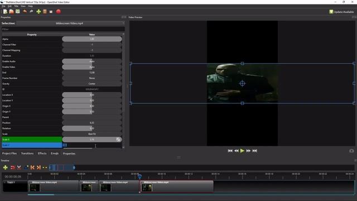Viewport: 357px width, 201px height.
Task: Fast forward the preview playback
Action: pyautogui.click(x=248, y=151)
